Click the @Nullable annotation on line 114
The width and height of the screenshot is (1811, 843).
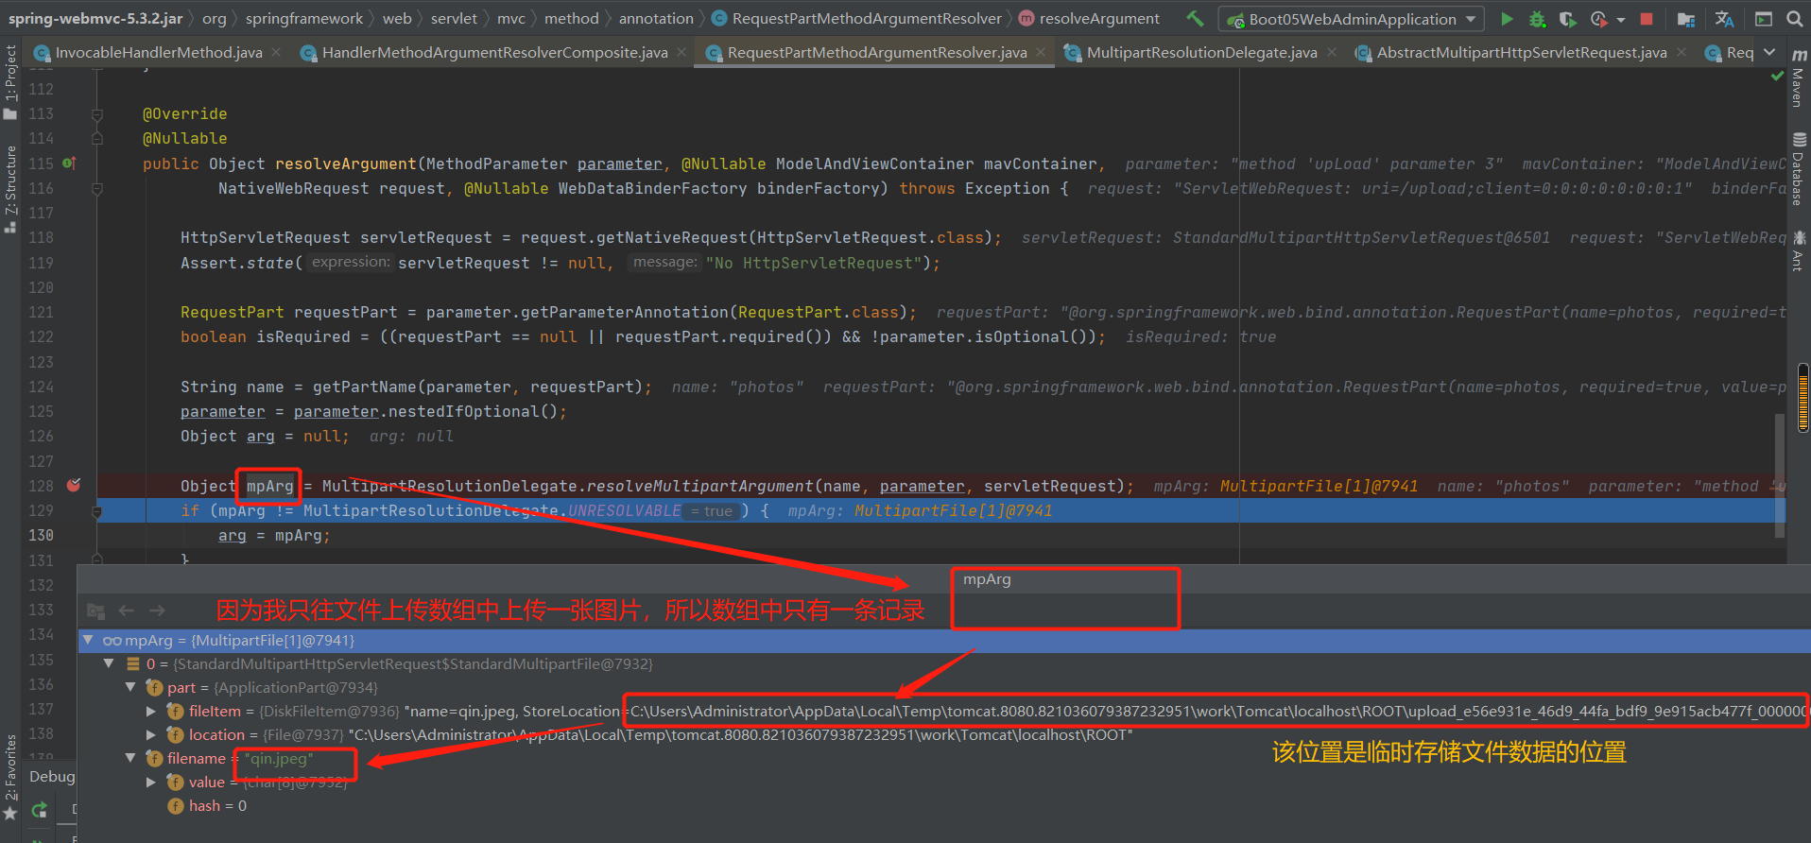pyautogui.click(x=184, y=138)
